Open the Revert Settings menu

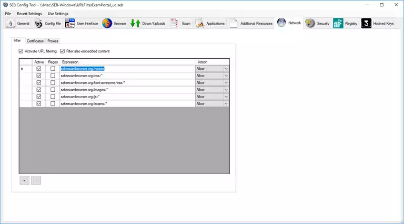click(x=29, y=13)
